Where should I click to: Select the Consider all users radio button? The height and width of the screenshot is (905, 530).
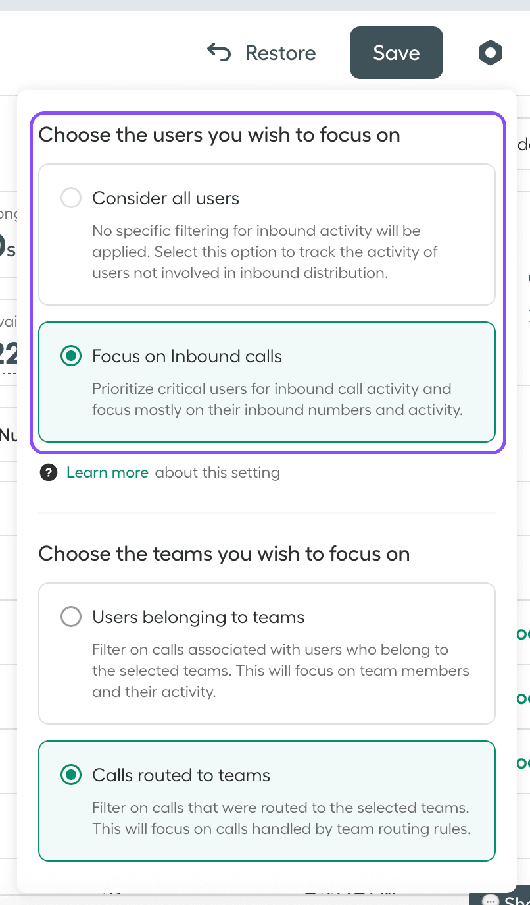(70, 197)
